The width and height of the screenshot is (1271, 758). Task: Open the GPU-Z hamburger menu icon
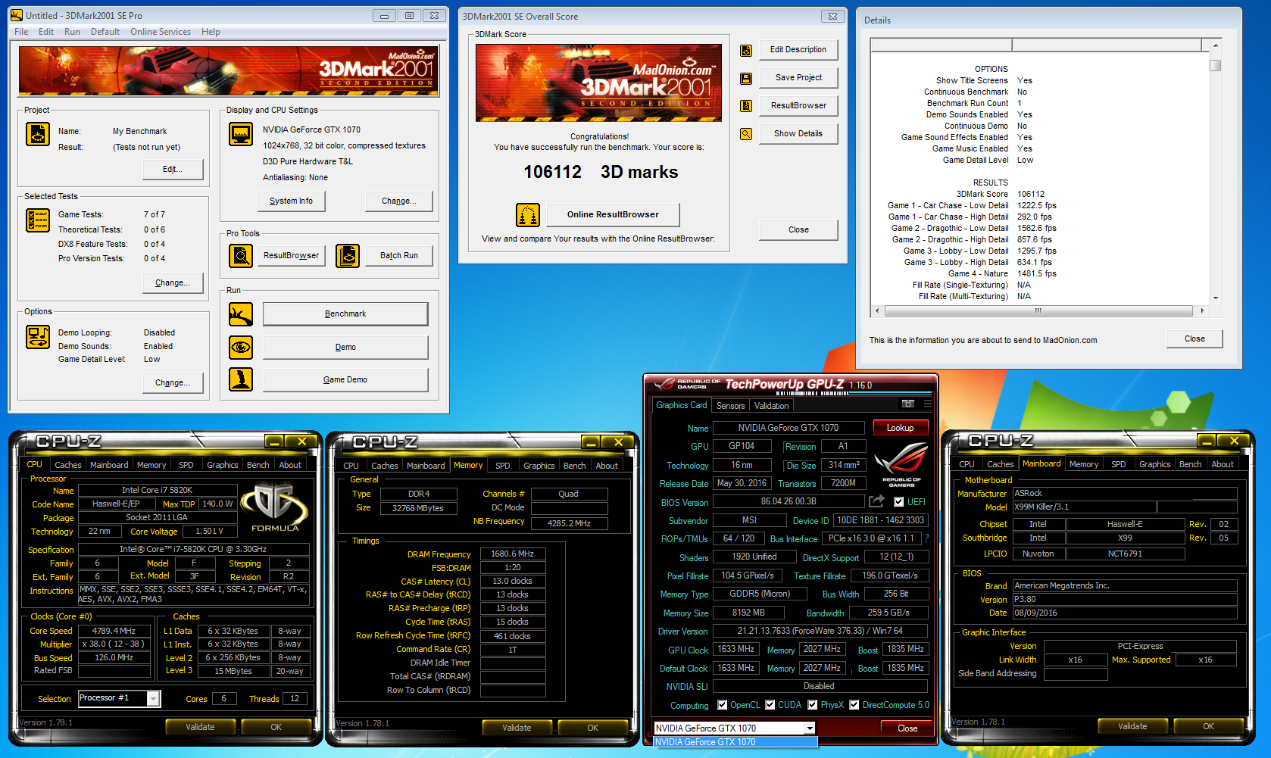[x=927, y=404]
